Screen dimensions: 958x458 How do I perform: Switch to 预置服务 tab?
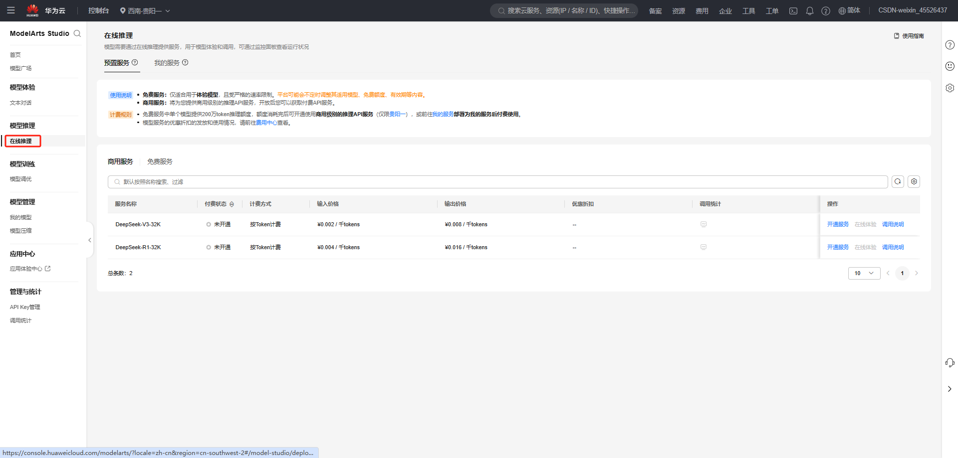(x=117, y=63)
